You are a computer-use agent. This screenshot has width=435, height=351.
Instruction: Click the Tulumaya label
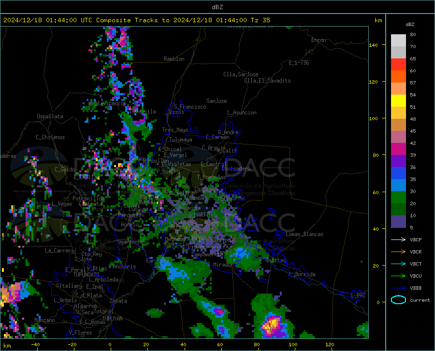tap(181, 140)
